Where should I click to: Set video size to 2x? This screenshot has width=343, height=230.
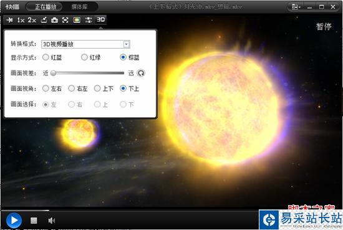[32, 20]
